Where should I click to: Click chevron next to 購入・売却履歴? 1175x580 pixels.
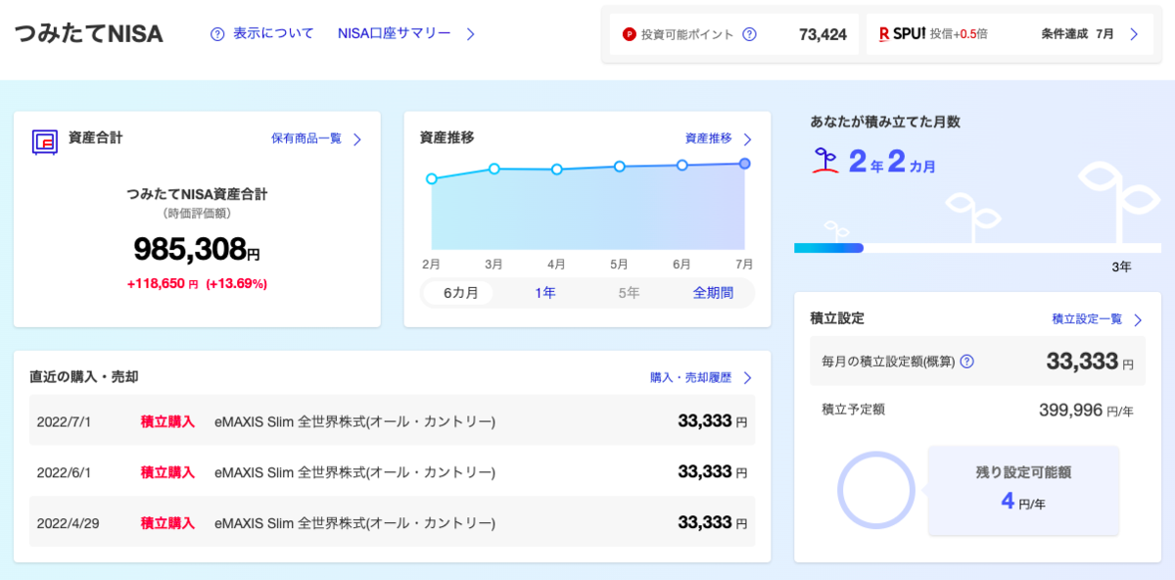point(748,377)
